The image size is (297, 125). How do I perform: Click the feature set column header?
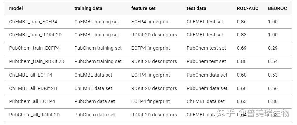[x=143, y=9]
